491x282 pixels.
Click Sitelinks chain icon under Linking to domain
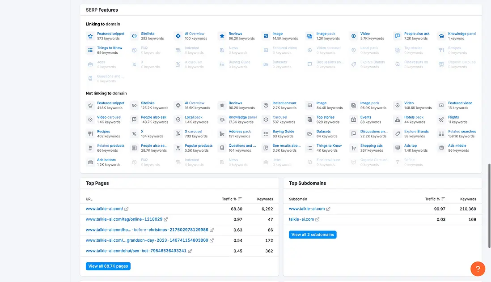(134, 36)
